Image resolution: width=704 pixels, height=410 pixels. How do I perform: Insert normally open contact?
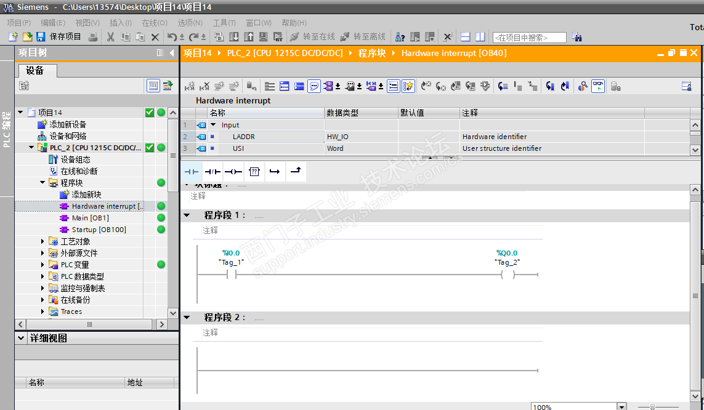coord(192,171)
